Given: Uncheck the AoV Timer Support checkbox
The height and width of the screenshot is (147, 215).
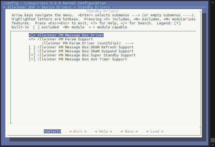Looking at the screenshot, I should click(32, 59).
